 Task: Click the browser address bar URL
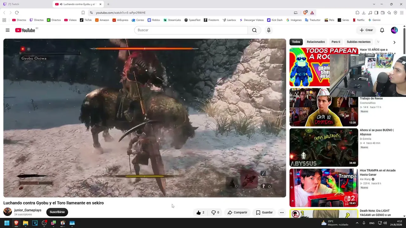click(x=121, y=13)
